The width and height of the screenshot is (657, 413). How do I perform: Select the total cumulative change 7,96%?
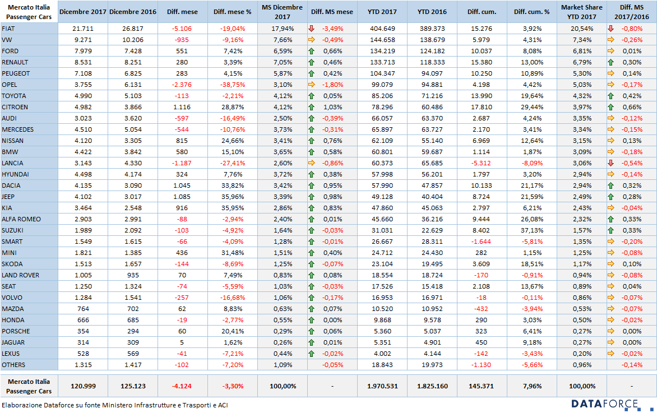click(532, 386)
